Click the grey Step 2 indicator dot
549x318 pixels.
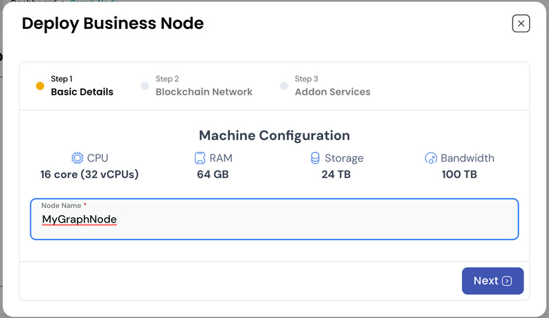click(144, 86)
